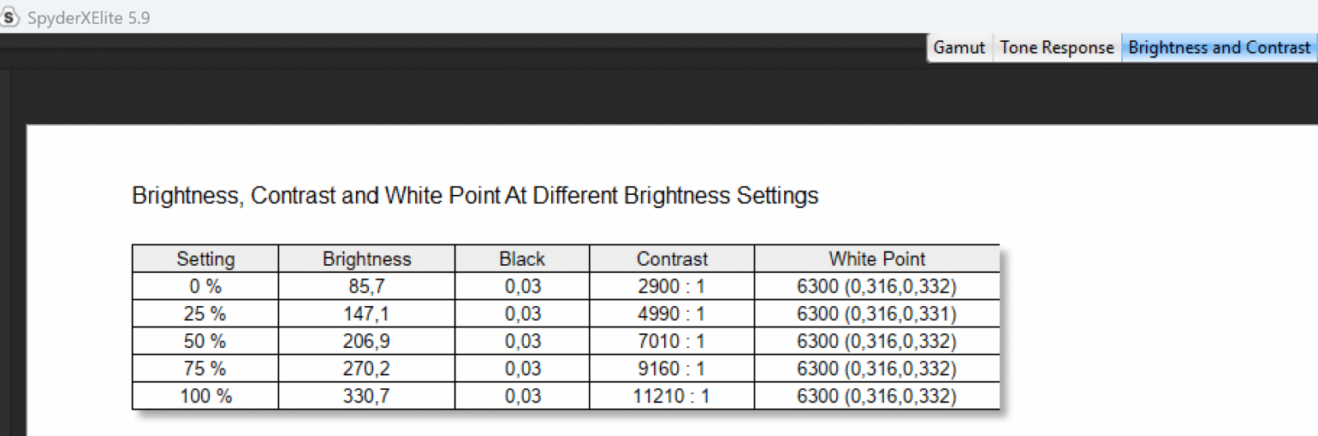Image resolution: width=1318 pixels, height=436 pixels.
Task: Click the report heading about Brightness Settings
Action: (475, 196)
